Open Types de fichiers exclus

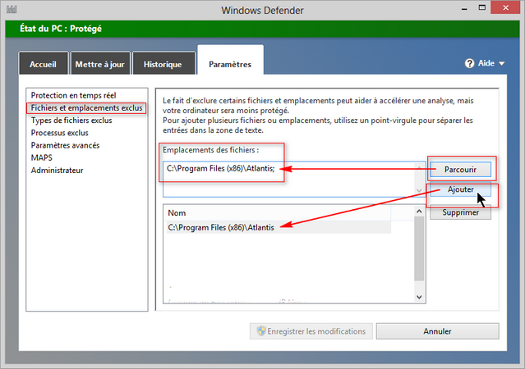coord(71,121)
